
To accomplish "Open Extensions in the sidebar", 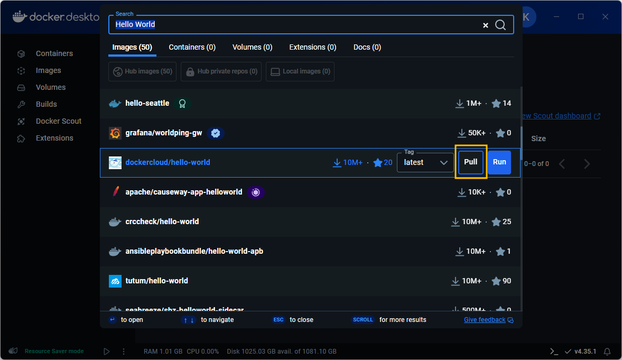I will [x=54, y=138].
